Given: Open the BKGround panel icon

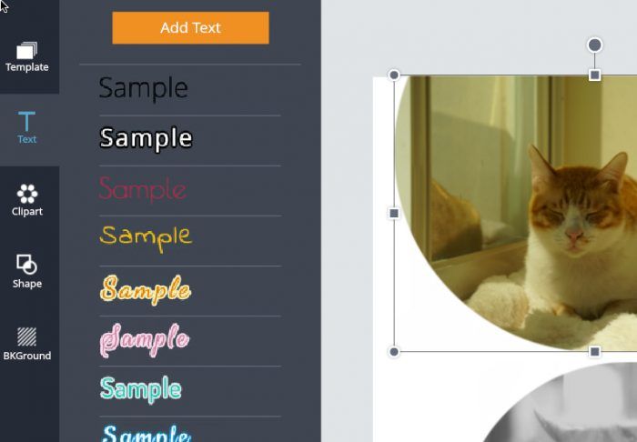Looking at the screenshot, I should point(26,337).
